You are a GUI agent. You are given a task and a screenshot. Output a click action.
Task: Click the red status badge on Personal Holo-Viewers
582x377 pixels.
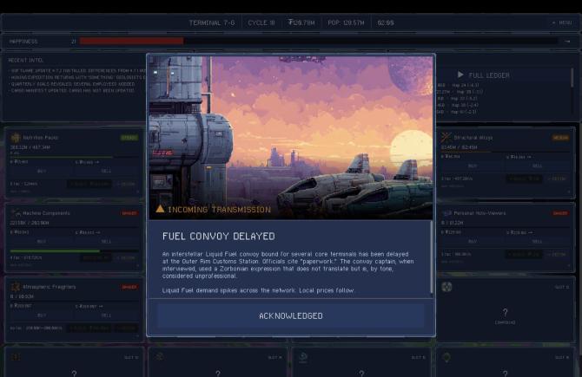(x=560, y=213)
